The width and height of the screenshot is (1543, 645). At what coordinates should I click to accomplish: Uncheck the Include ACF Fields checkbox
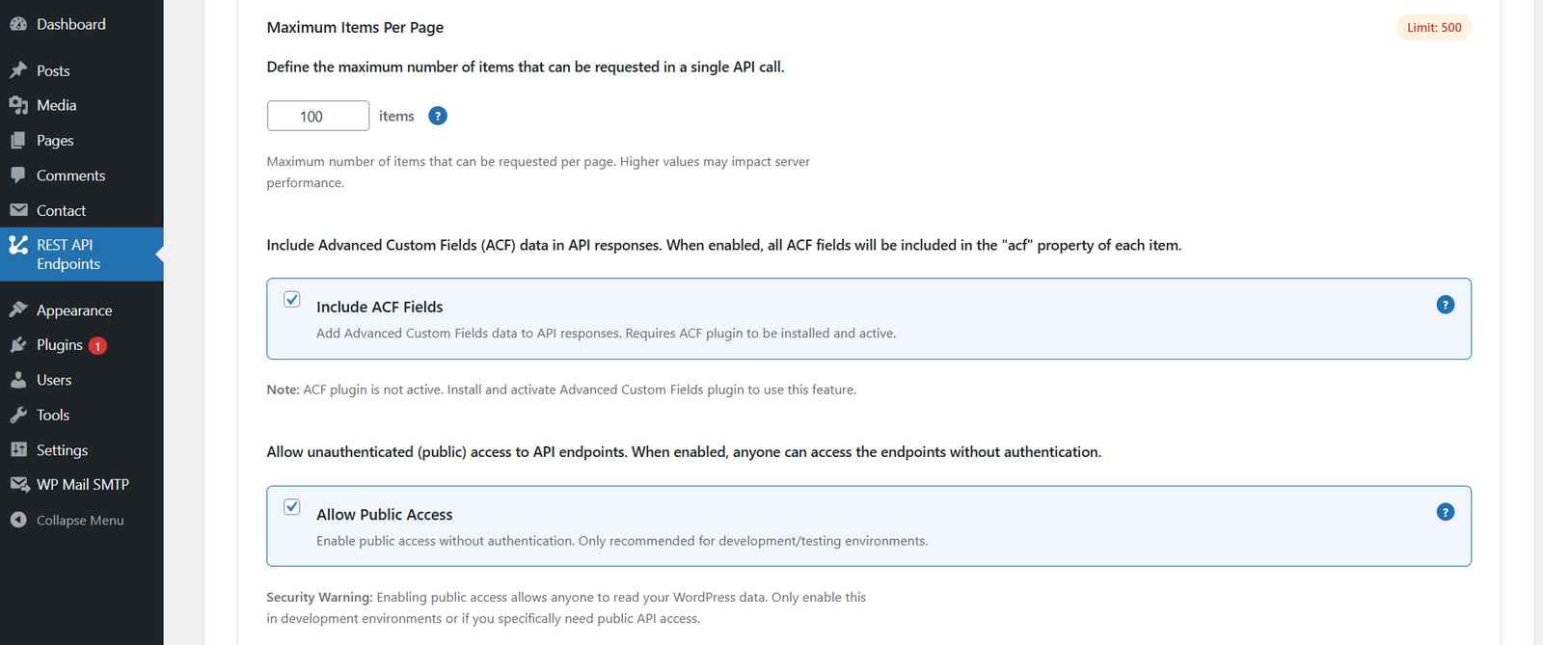pos(292,299)
